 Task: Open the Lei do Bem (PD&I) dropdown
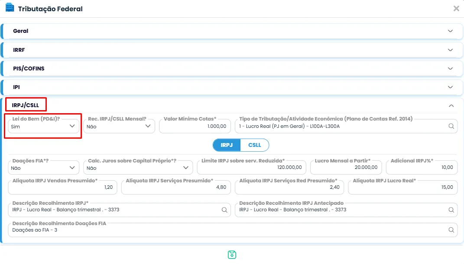[44, 126]
